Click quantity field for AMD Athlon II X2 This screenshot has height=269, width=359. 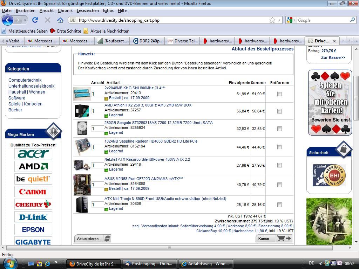[x=97, y=111]
